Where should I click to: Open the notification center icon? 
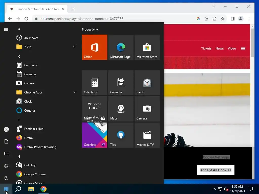[x=251, y=189]
